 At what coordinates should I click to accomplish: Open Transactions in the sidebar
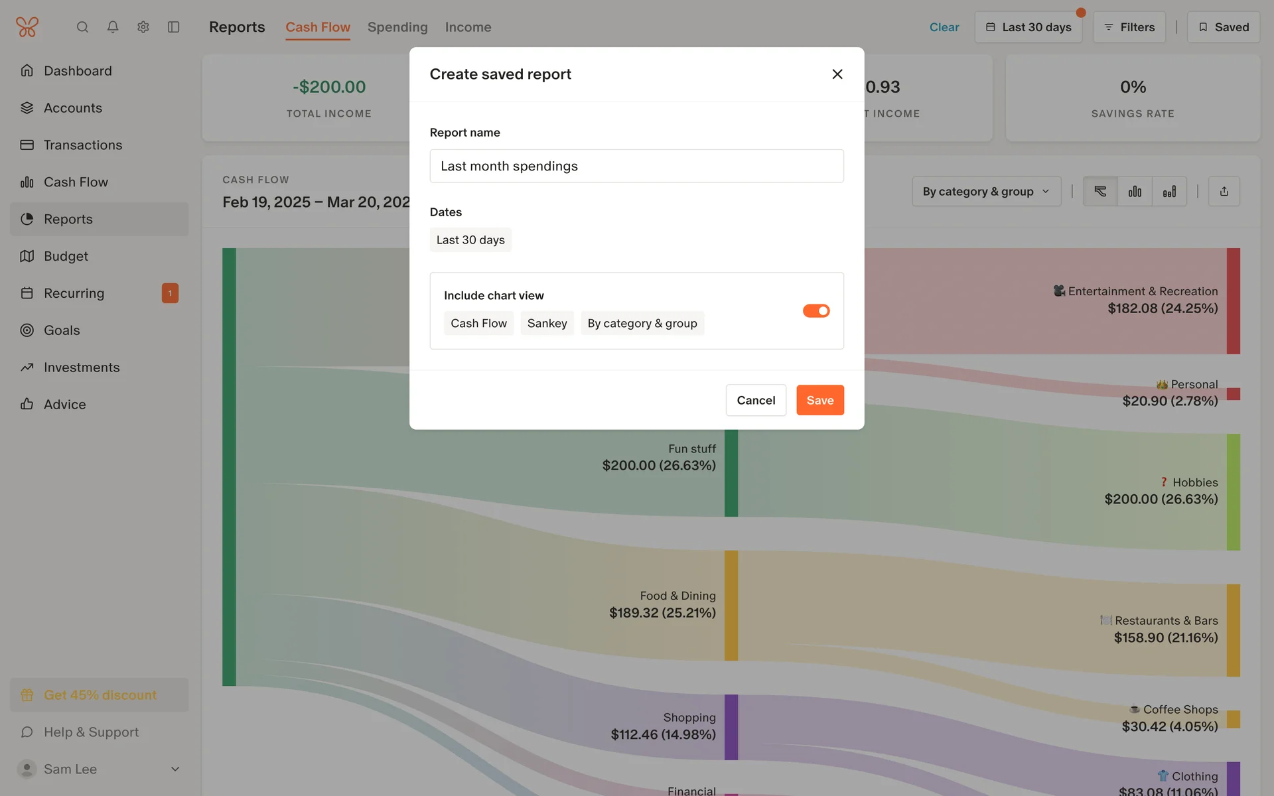click(x=83, y=145)
